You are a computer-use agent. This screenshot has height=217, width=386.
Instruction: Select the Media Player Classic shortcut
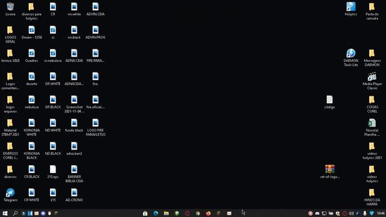(372, 81)
